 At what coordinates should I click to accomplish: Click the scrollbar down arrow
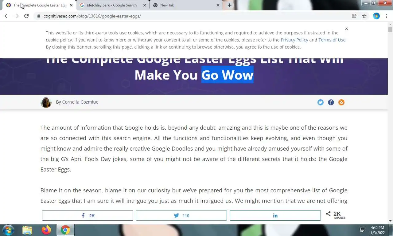pyautogui.click(x=390, y=221)
